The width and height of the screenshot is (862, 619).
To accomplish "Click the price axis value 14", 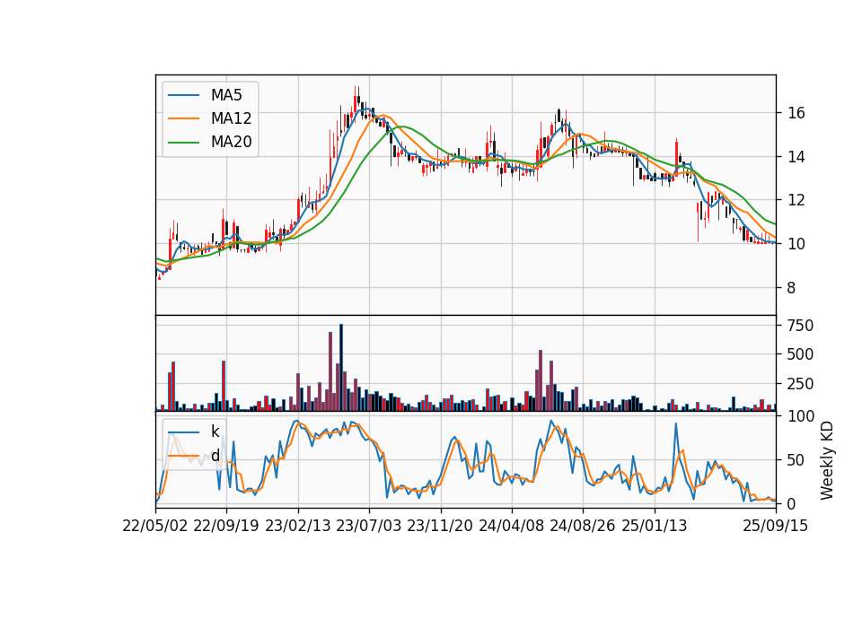I will [796, 157].
